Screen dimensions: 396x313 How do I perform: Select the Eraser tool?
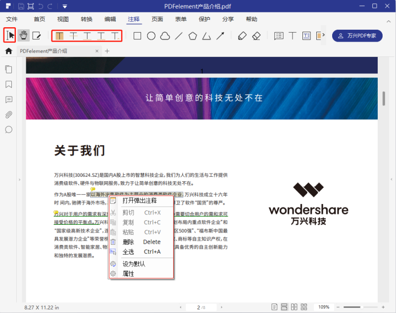pyautogui.click(x=256, y=36)
